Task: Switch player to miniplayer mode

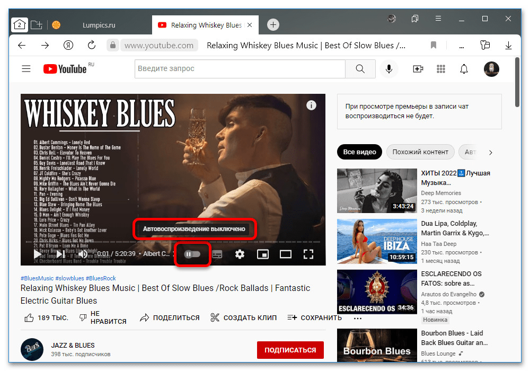Action: tap(262, 254)
